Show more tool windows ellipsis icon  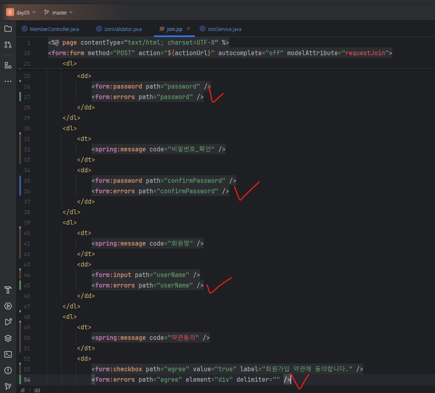pyautogui.click(x=8, y=81)
